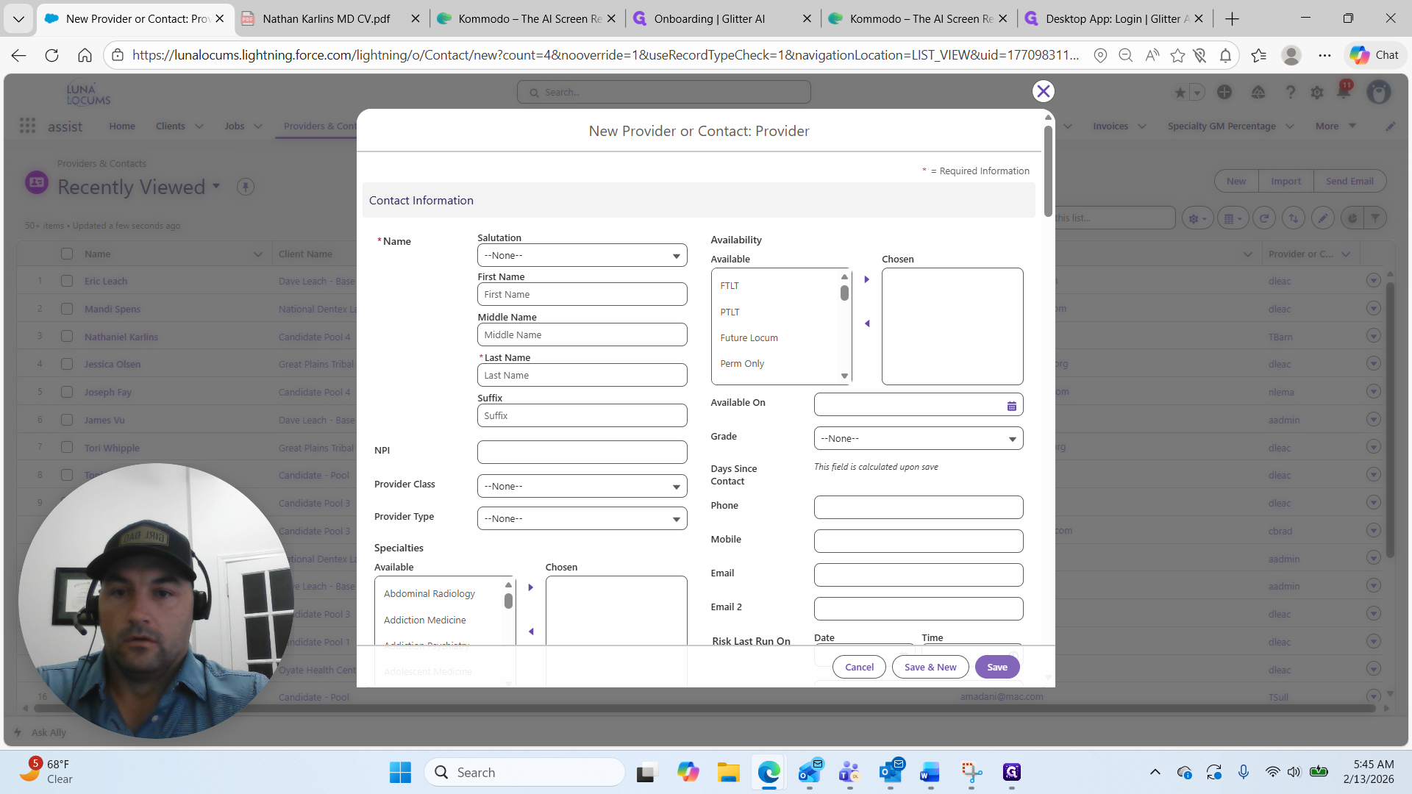Open the App Launcher grid

tap(27, 126)
